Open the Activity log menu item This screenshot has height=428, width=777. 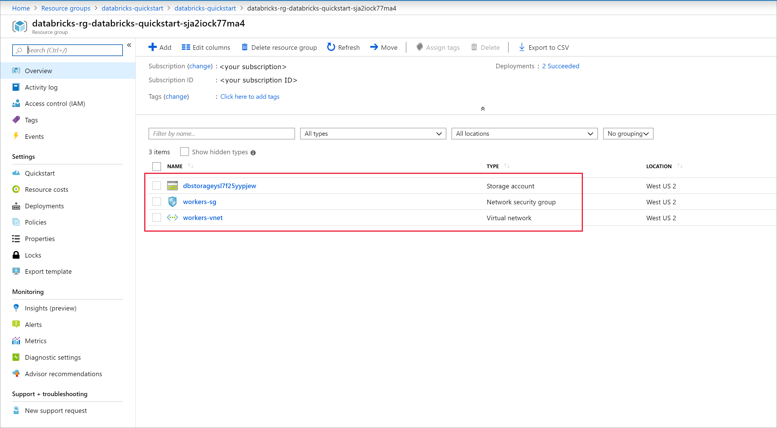[x=41, y=87]
